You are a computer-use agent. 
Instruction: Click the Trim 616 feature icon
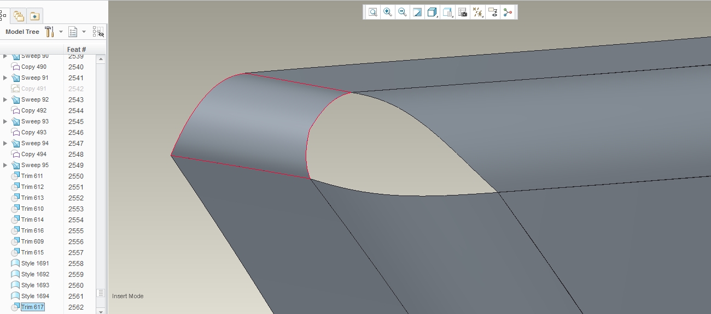[x=15, y=230]
